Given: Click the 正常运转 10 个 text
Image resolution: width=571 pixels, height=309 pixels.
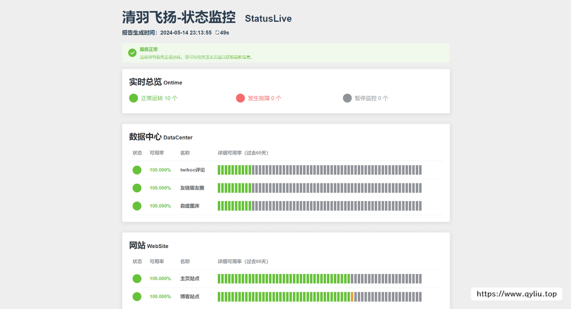Looking at the screenshot, I should click(x=158, y=98).
